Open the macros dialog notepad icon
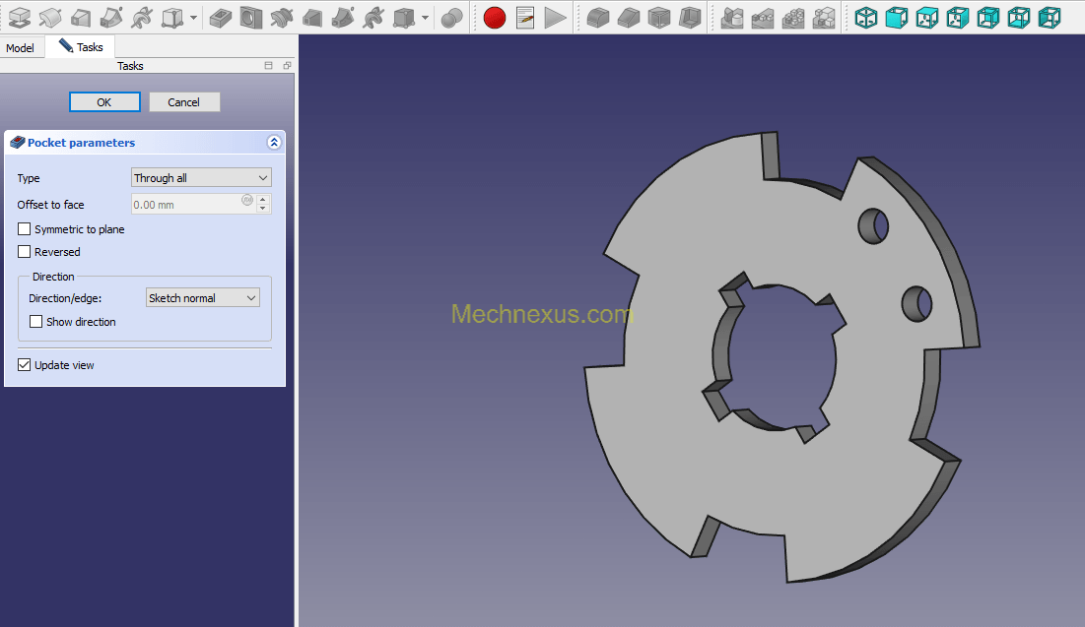Screen dimensions: 1085x627 tap(525, 17)
